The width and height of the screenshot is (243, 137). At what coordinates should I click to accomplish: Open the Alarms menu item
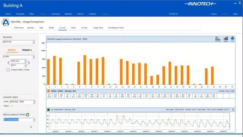(x=80, y=14)
